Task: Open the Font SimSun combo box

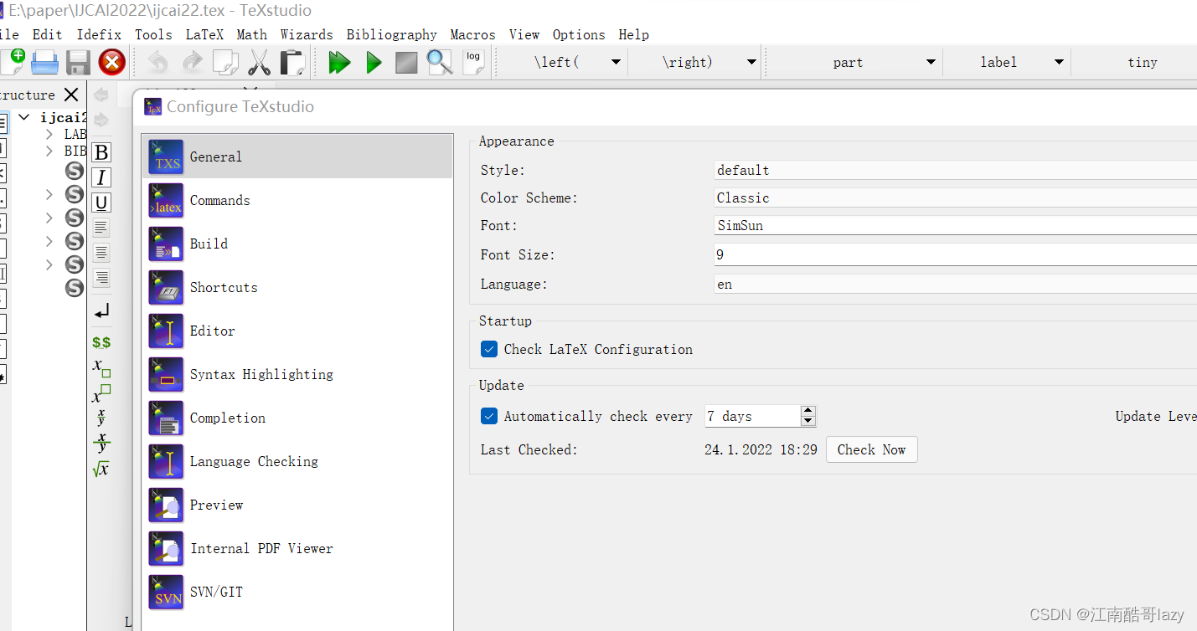Action: [x=955, y=225]
